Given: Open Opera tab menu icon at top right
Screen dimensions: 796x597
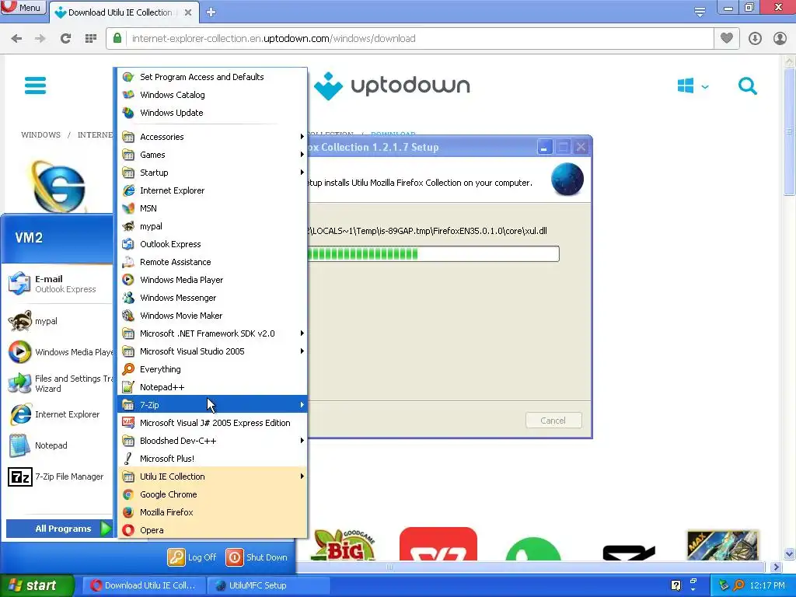Looking at the screenshot, I should pyautogui.click(x=700, y=12).
